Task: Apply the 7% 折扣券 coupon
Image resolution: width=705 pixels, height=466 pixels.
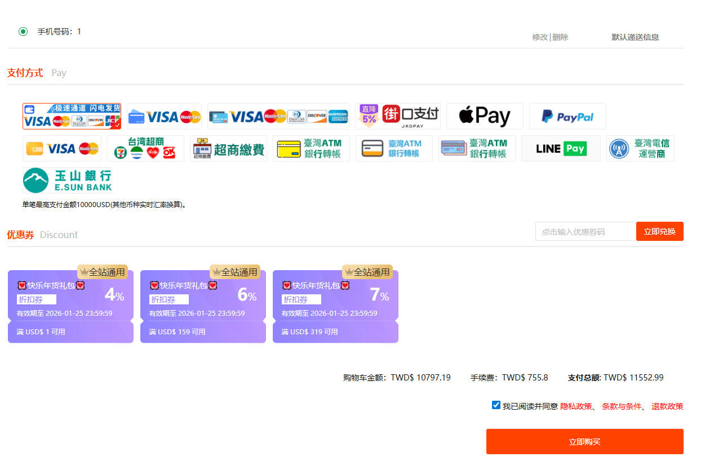Action: (x=335, y=307)
